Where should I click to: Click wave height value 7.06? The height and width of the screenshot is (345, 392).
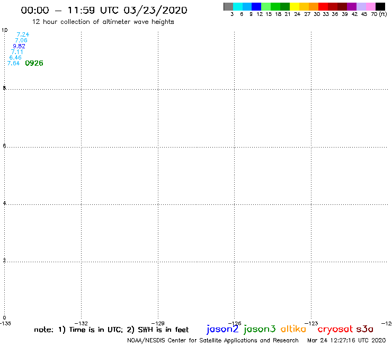point(21,40)
